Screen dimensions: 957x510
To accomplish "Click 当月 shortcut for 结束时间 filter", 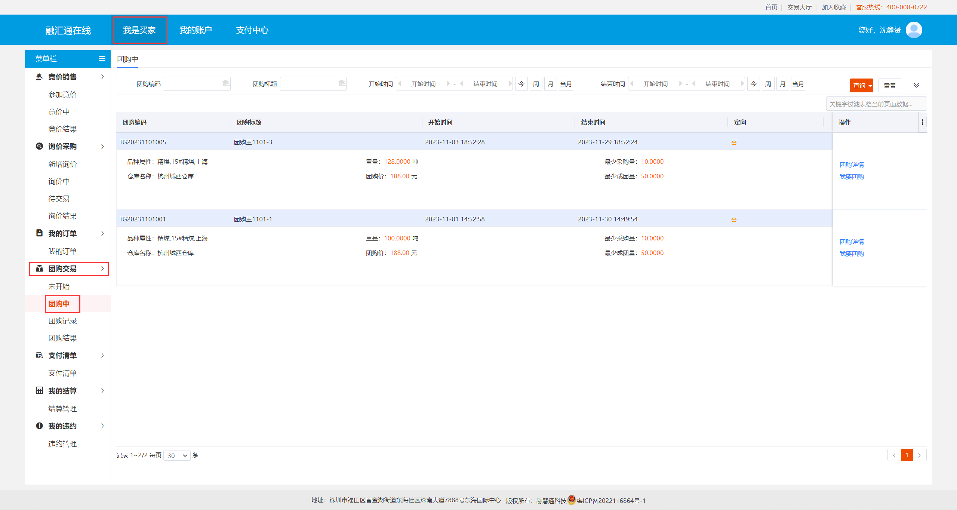I will pyautogui.click(x=798, y=84).
